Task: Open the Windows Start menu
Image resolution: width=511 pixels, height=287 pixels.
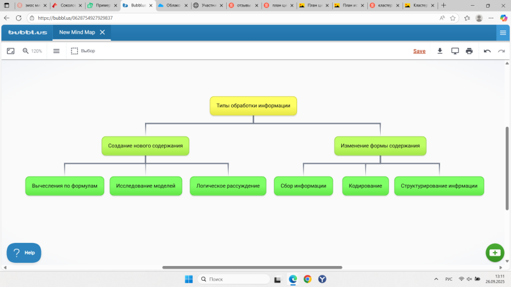Action: click(x=189, y=279)
